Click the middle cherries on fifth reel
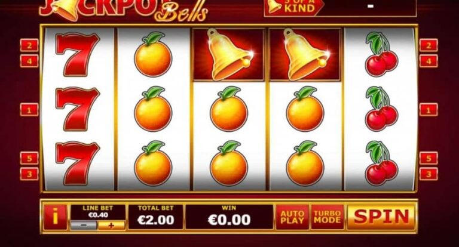Viewport: 459px width, 247px height. coord(381,109)
